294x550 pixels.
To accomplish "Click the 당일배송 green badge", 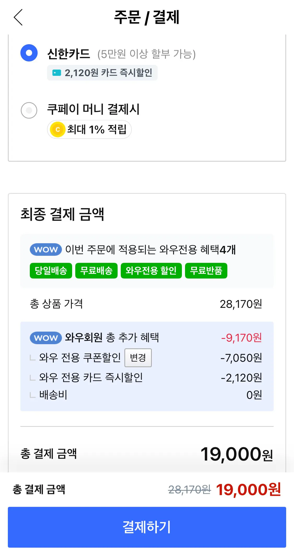I will click(50, 271).
